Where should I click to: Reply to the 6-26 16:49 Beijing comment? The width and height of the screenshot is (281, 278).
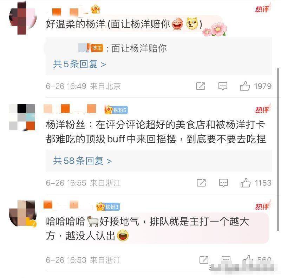pos(223,86)
